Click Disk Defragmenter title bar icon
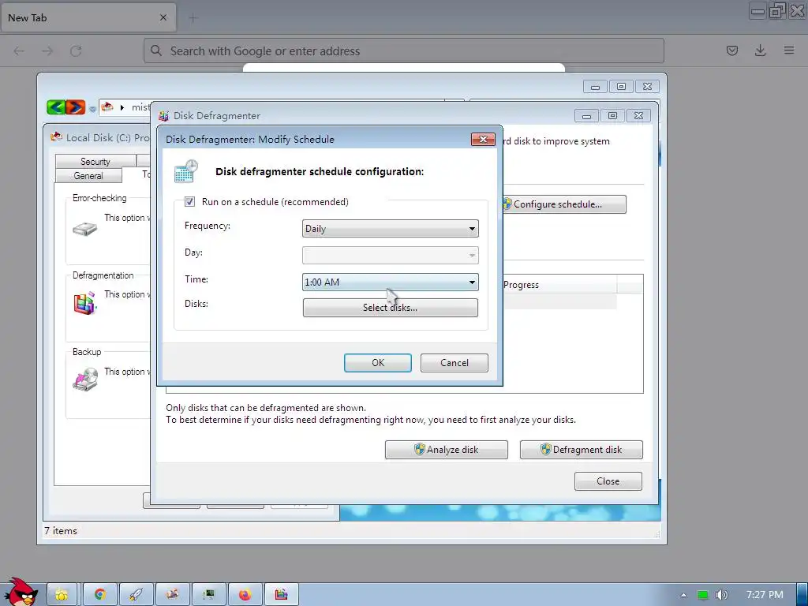 tap(164, 116)
